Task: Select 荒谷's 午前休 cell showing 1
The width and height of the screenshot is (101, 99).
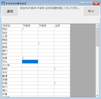Action: pos(30,29)
